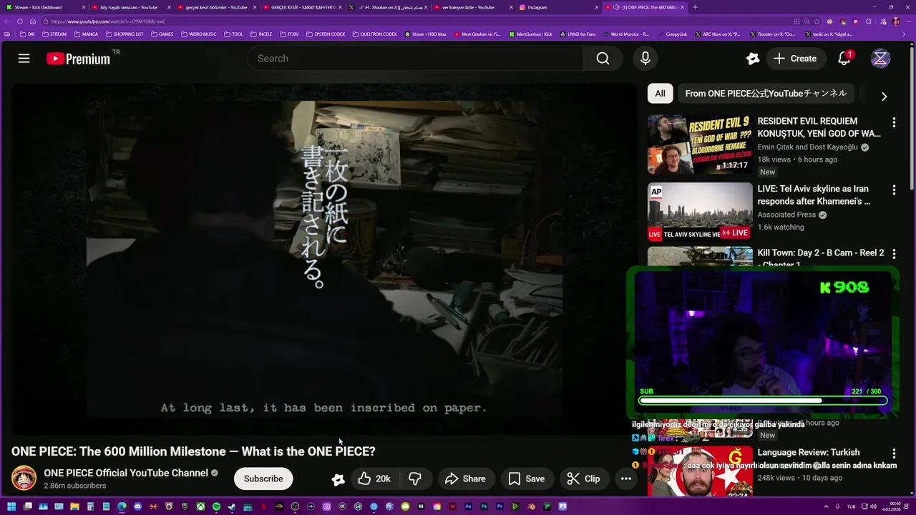Click the magnifier search button
The image size is (916, 515).
point(603,59)
